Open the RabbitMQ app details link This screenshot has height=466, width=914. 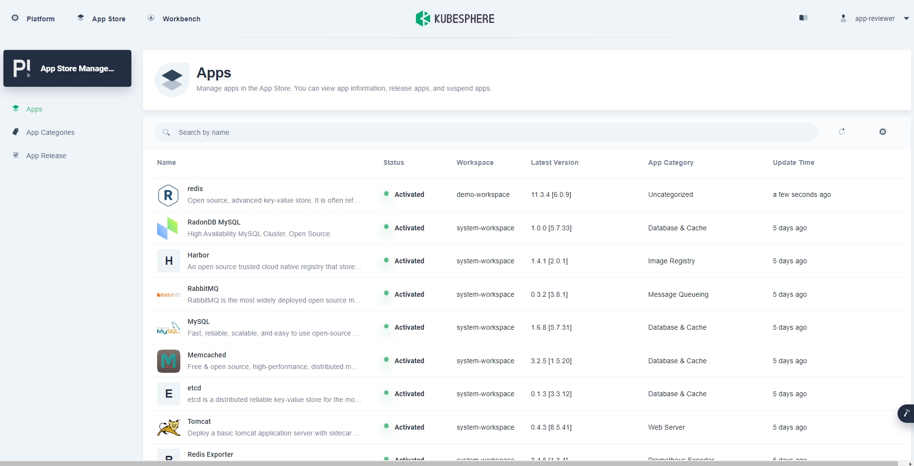pyautogui.click(x=203, y=289)
